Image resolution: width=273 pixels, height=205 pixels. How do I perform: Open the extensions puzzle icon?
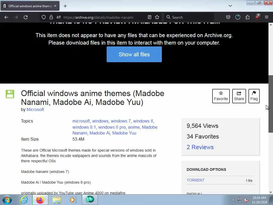[247, 17]
